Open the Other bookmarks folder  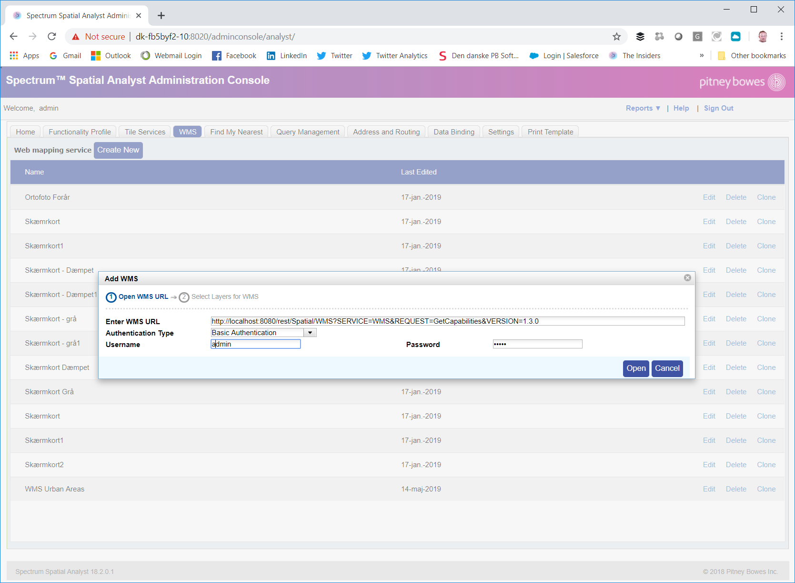(x=752, y=56)
